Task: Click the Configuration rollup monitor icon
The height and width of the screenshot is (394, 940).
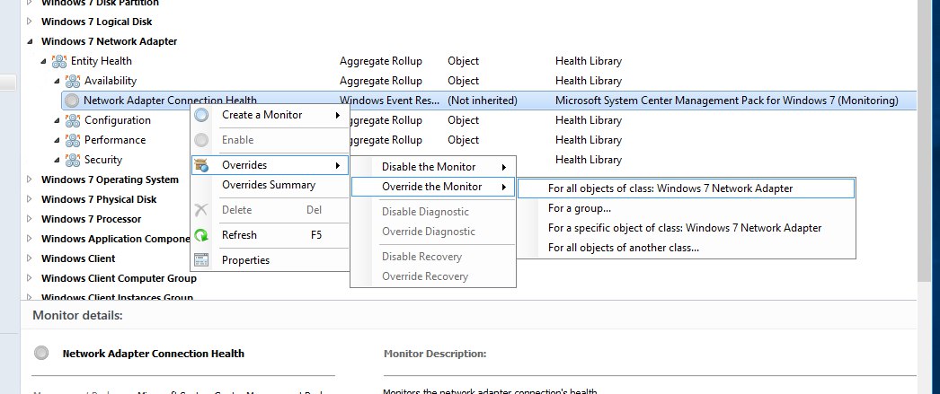Action: 73,120
